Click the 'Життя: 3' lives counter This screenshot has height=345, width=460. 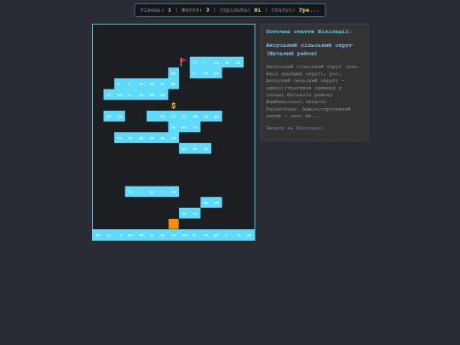point(195,10)
